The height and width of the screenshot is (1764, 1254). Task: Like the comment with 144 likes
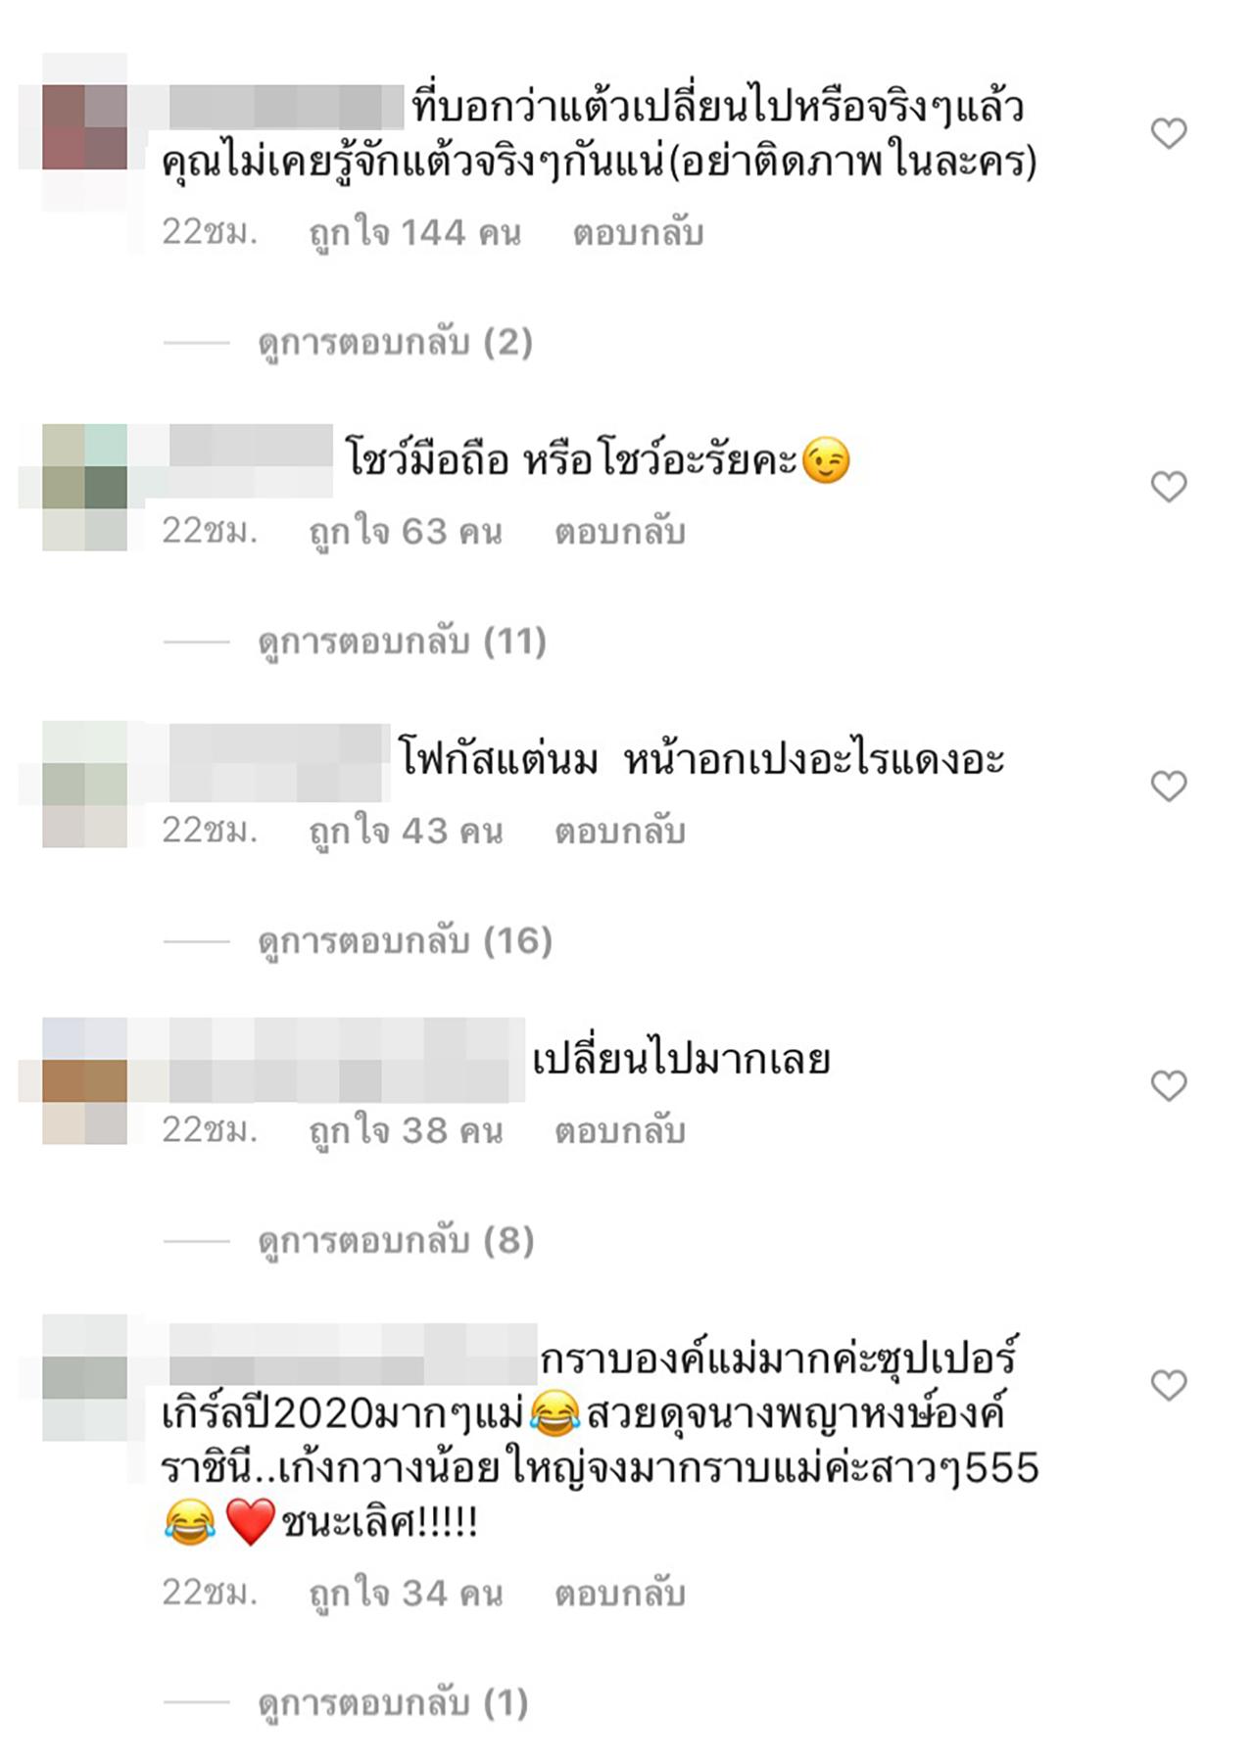click(1168, 133)
